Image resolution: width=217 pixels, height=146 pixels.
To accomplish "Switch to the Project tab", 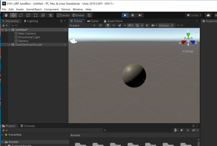I will (9, 126).
